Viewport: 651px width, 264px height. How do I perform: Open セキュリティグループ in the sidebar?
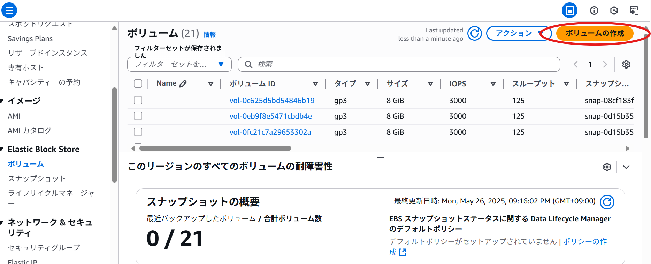point(44,248)
